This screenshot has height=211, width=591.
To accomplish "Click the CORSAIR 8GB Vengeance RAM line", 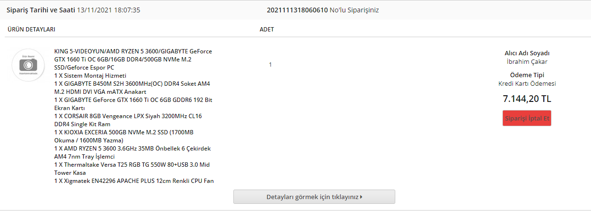I will click(x=128, y=120).
